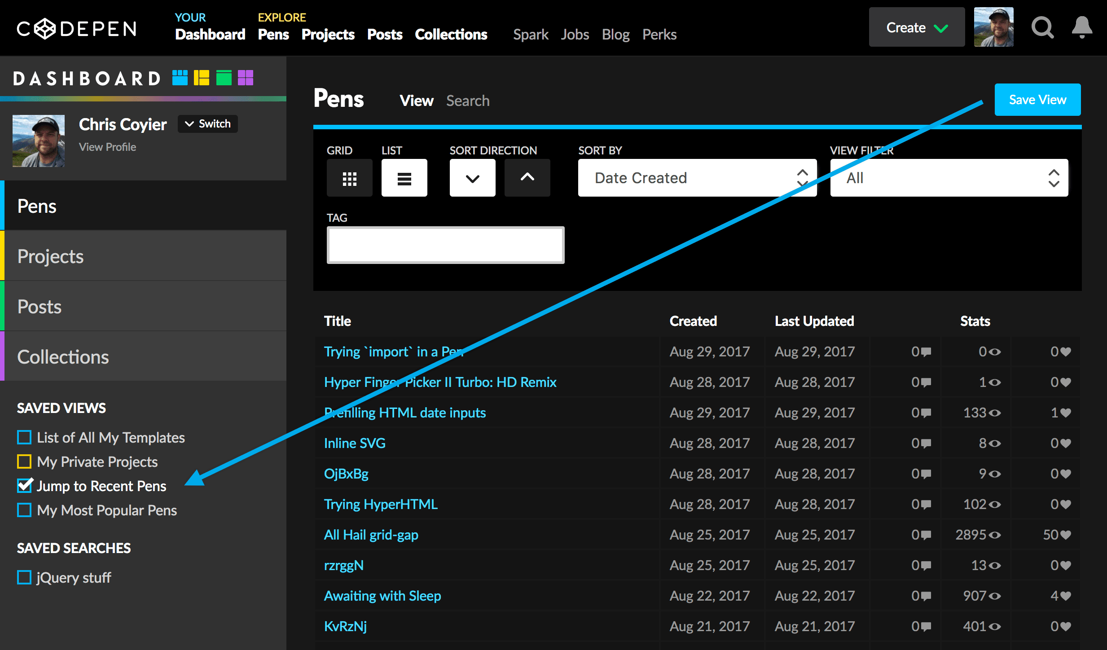Click comment icon on Trying `import` row
This screenshot has width=1107, height=650.
[926, 352]
